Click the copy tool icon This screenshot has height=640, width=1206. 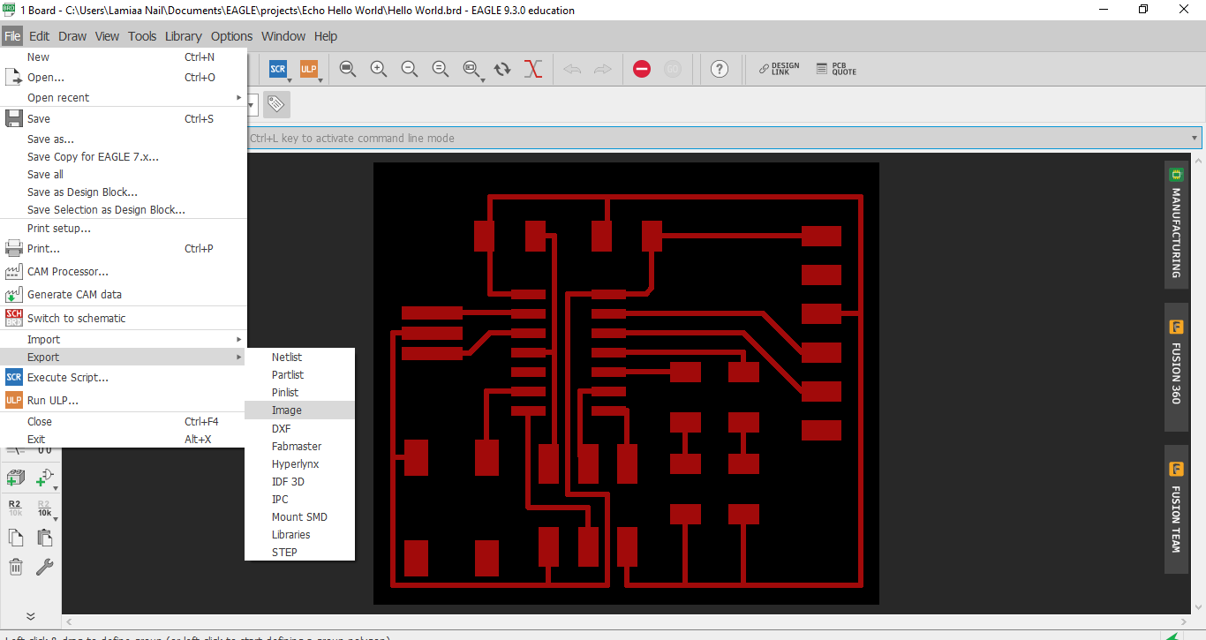pyautogui.click(x=15, y=538)
